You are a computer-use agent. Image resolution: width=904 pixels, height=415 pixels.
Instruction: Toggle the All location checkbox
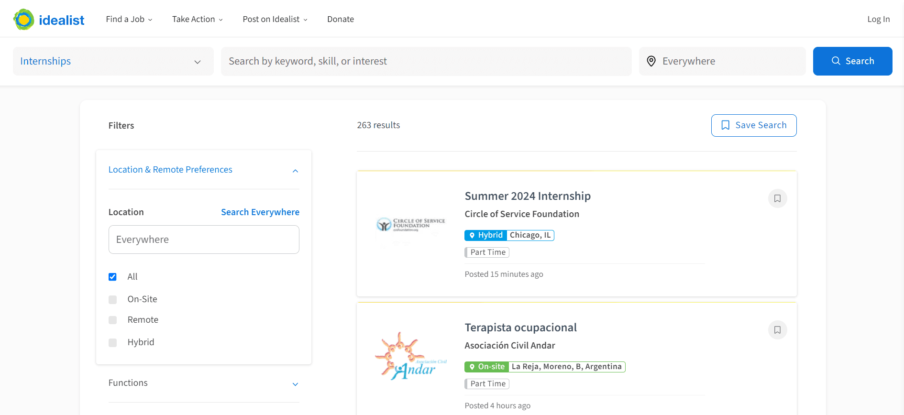pyautogui.click(x=113, y=277)
